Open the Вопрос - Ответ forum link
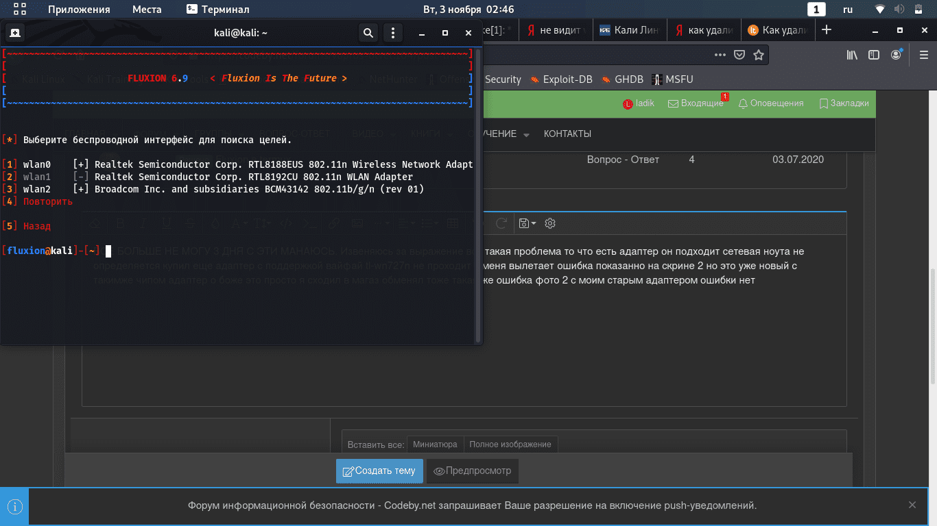This screenshot has height=526, width=937. (623, 160)
